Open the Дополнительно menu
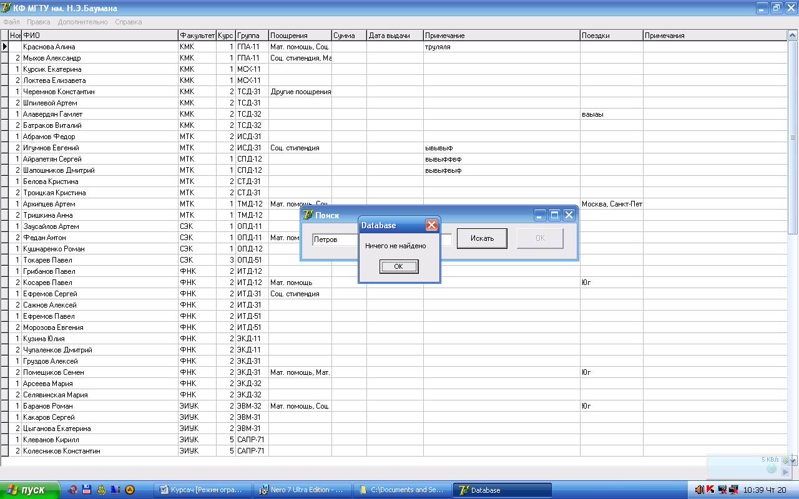Screen dimensions: 799x499 83,22
